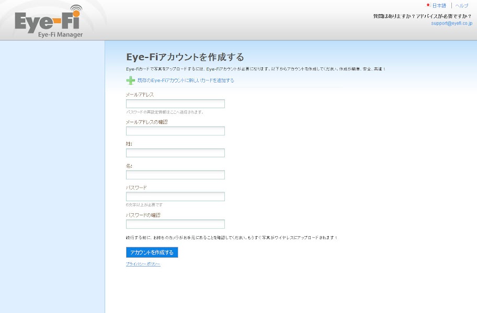This screenshot has height=313, width=477.
Task: Click the Eye-Fiアカウントを作成する heading
Action: 185,57
